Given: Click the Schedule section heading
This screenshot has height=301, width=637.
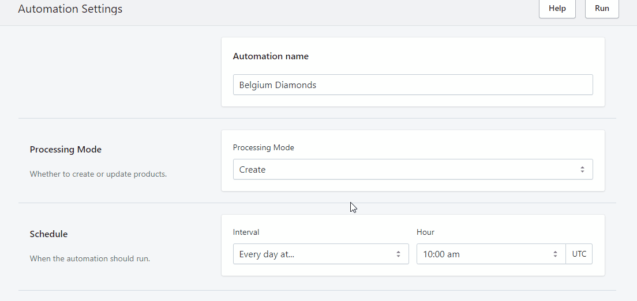Looking at the screenshot, I should (x=48, y=234).
